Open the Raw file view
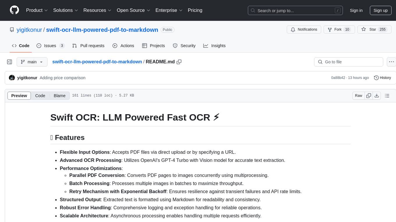The height and width of the screenshot is (222, 396). point(358,96)
